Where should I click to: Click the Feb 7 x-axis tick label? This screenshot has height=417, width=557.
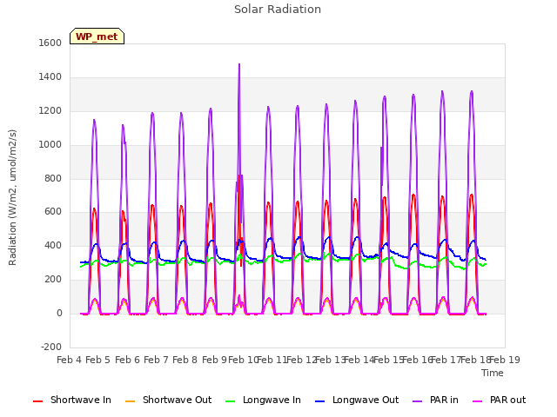[156, 360]
